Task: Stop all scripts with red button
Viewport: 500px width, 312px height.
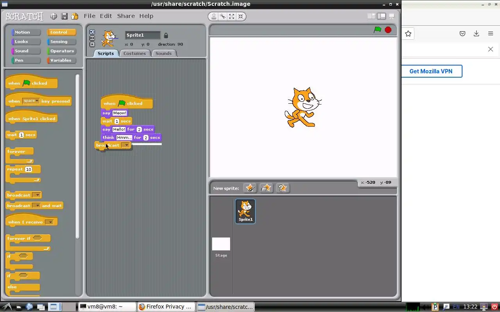Action: pos(388,30)
